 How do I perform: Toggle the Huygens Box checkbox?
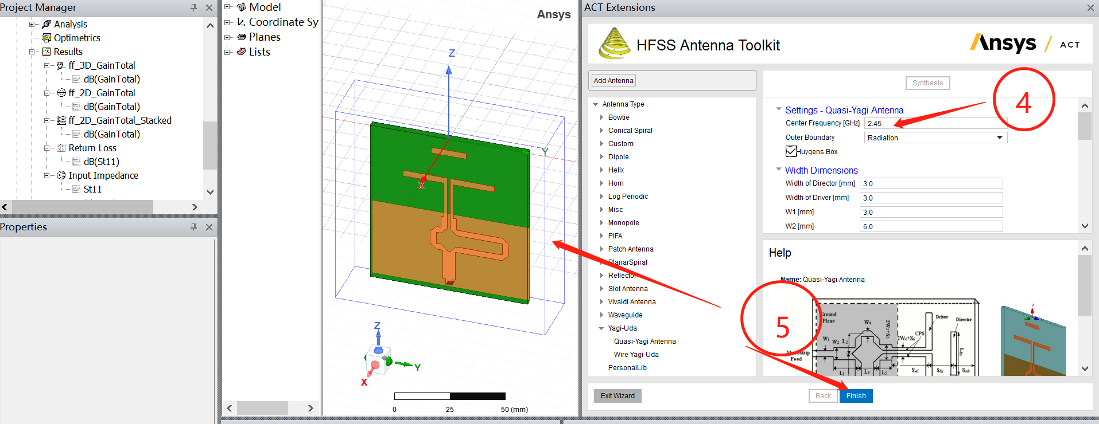tap(791, 151)
